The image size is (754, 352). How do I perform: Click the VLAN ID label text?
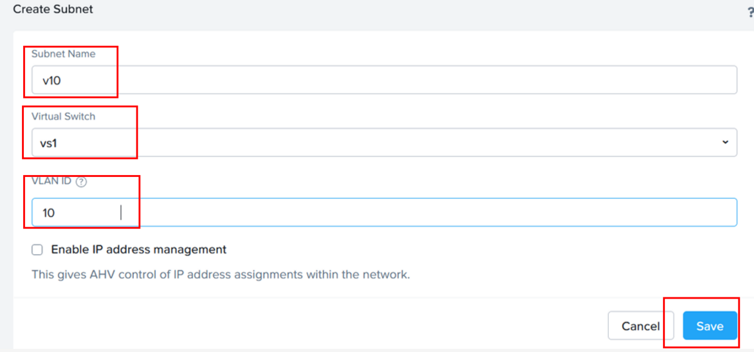tap(52, 181)
